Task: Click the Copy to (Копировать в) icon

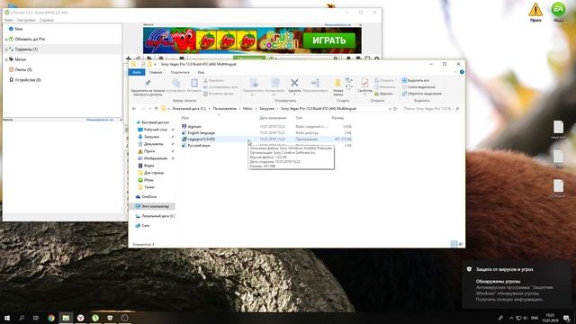Action: (x=274, y=83)
